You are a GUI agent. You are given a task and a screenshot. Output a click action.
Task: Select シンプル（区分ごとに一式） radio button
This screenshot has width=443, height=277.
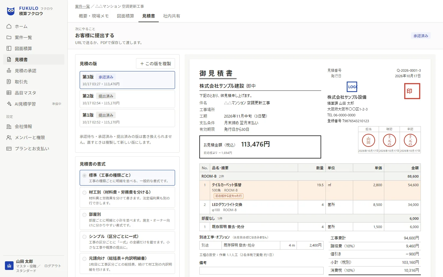pos(84,237)
